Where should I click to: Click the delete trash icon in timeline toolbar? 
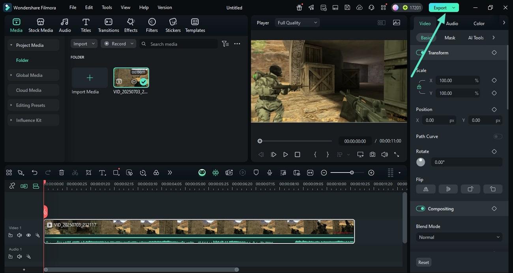pos(62,173)
